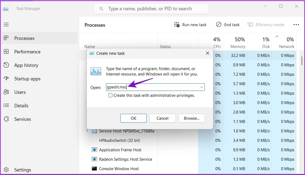Click the Service Host gear icon
The height and width of the screenshot is (175, 305).
pos(94,131)
